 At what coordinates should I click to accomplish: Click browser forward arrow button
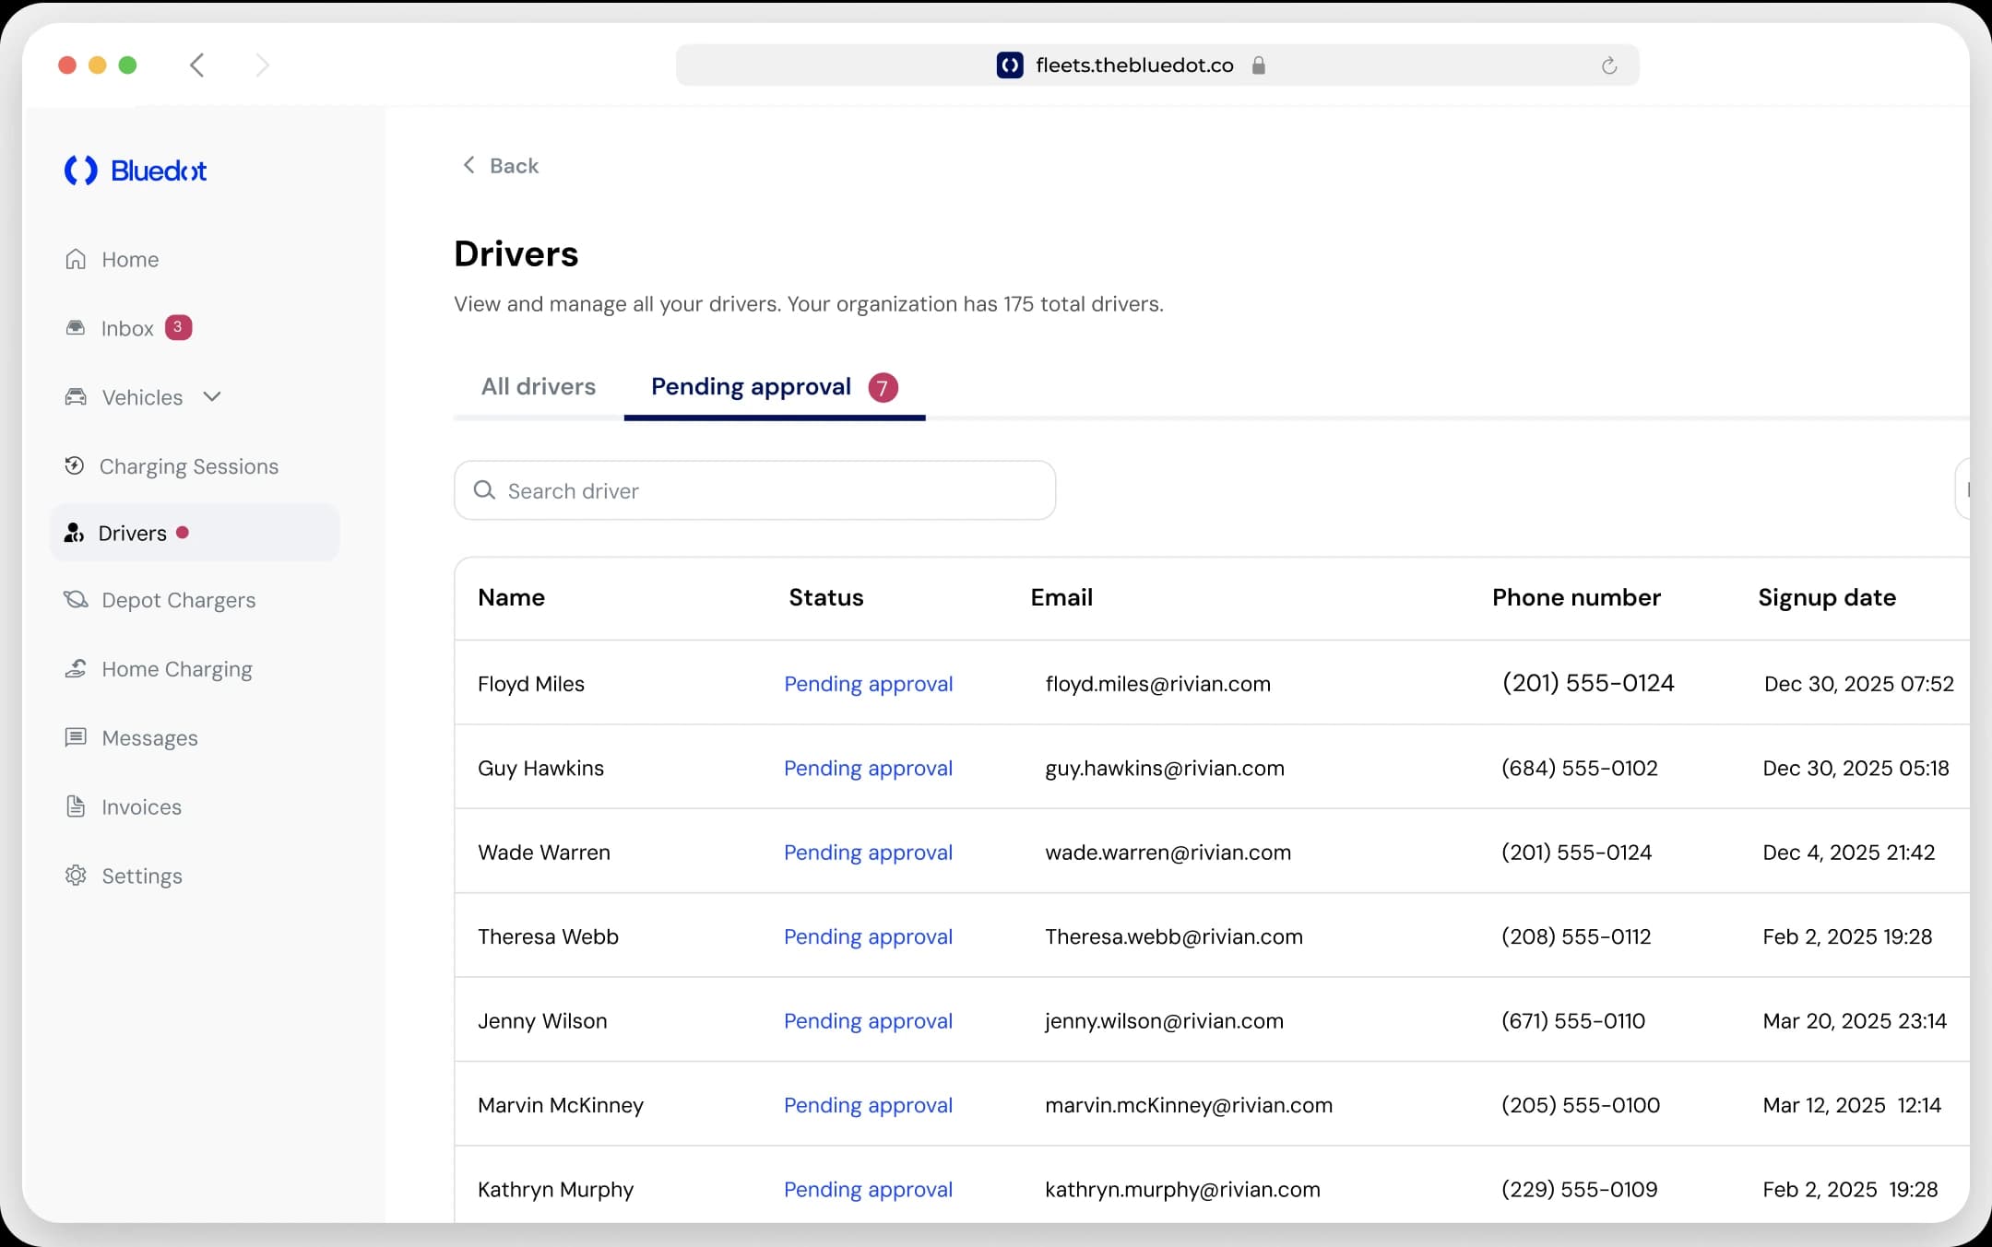coord(263,65)
